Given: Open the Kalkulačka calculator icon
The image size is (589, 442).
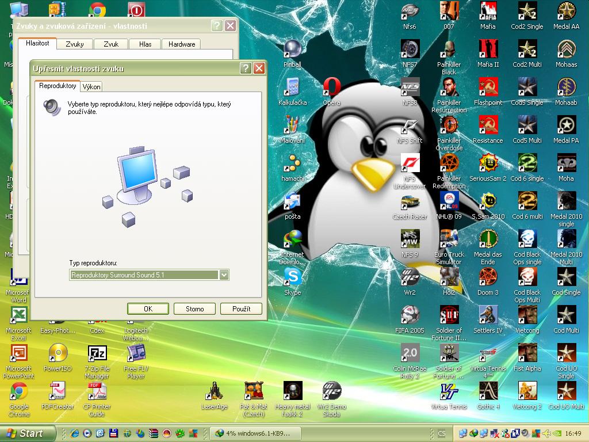Looking at the screenshot, I should point(293,88).
